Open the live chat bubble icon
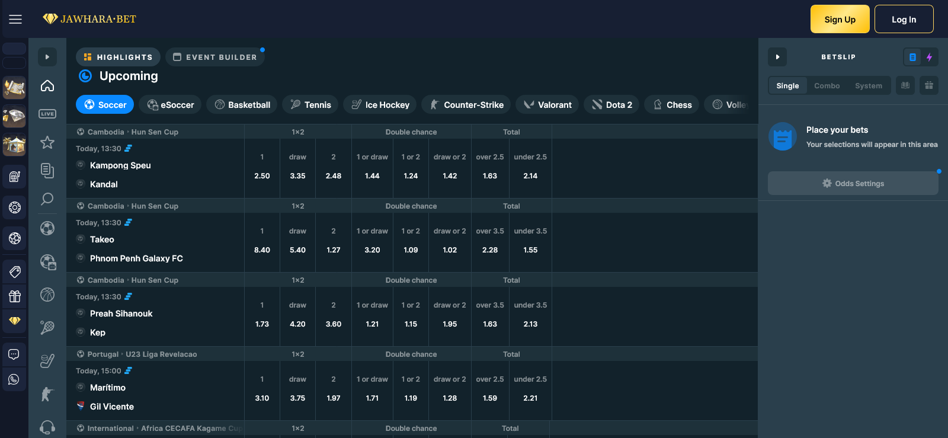948x438 pixels. click(x=14, y=354)
